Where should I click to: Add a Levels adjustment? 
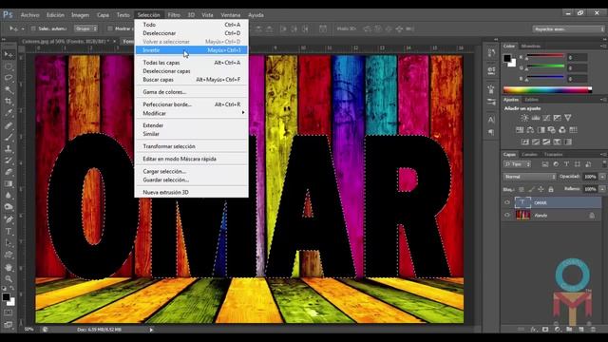(536, 118)
